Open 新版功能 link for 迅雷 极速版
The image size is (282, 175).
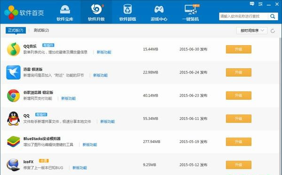(x=101, y=75)
